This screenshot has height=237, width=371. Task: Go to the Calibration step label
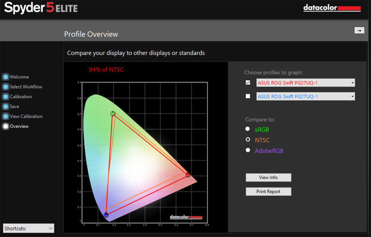(21, 96)
